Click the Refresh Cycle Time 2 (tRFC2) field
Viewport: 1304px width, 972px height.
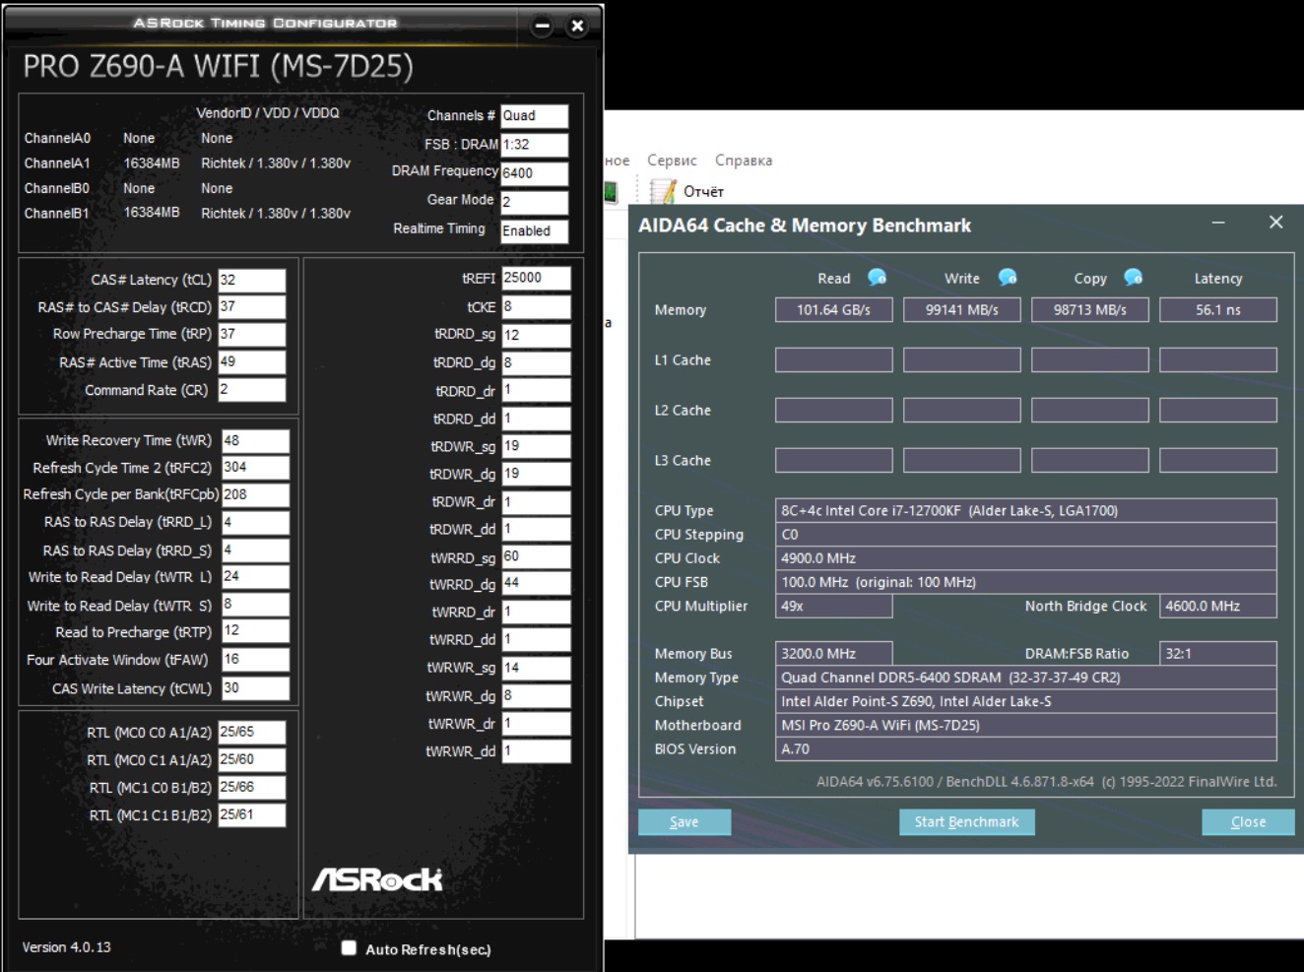(x=255, y=468)
